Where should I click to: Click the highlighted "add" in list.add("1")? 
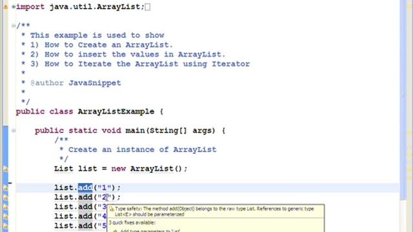pos(85,188)
